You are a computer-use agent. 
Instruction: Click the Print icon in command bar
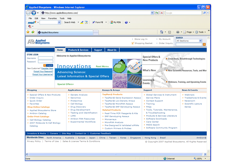178,32
